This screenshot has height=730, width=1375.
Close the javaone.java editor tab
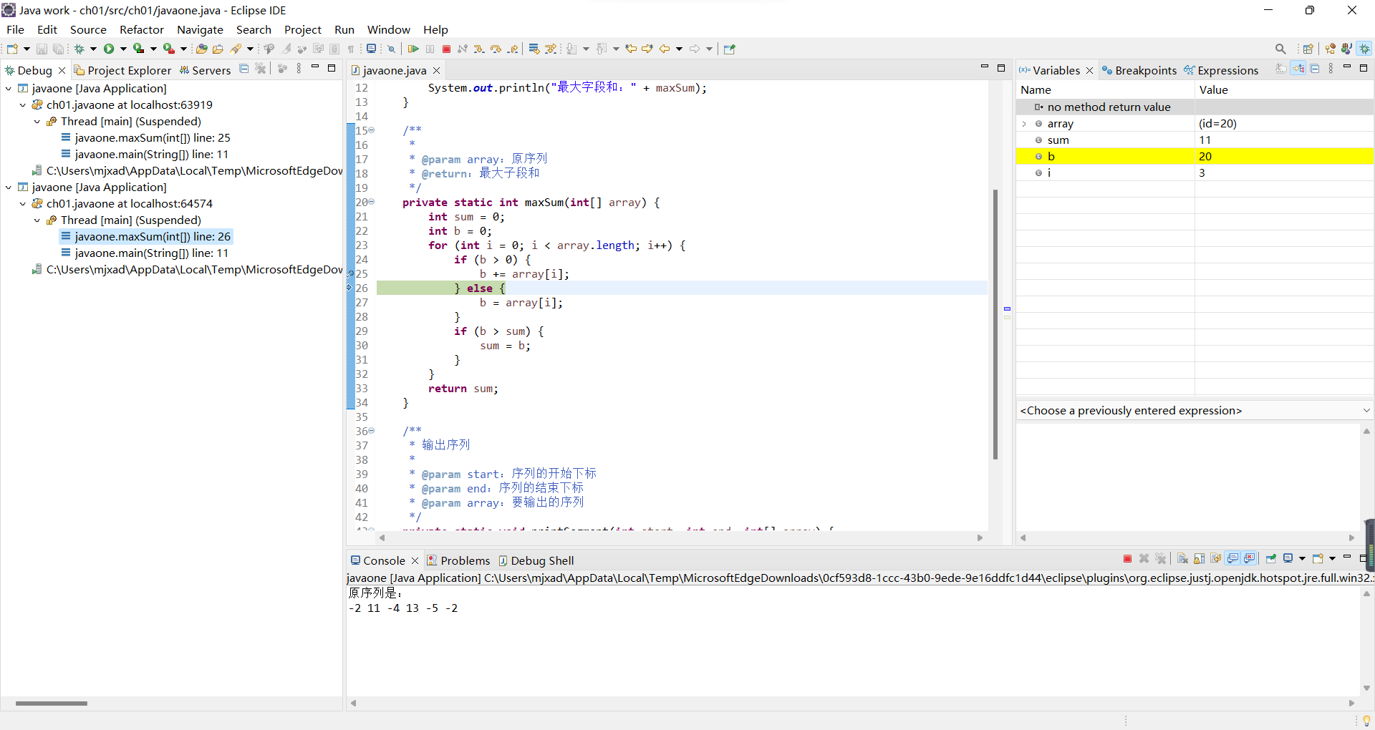[x=436, y=70]
